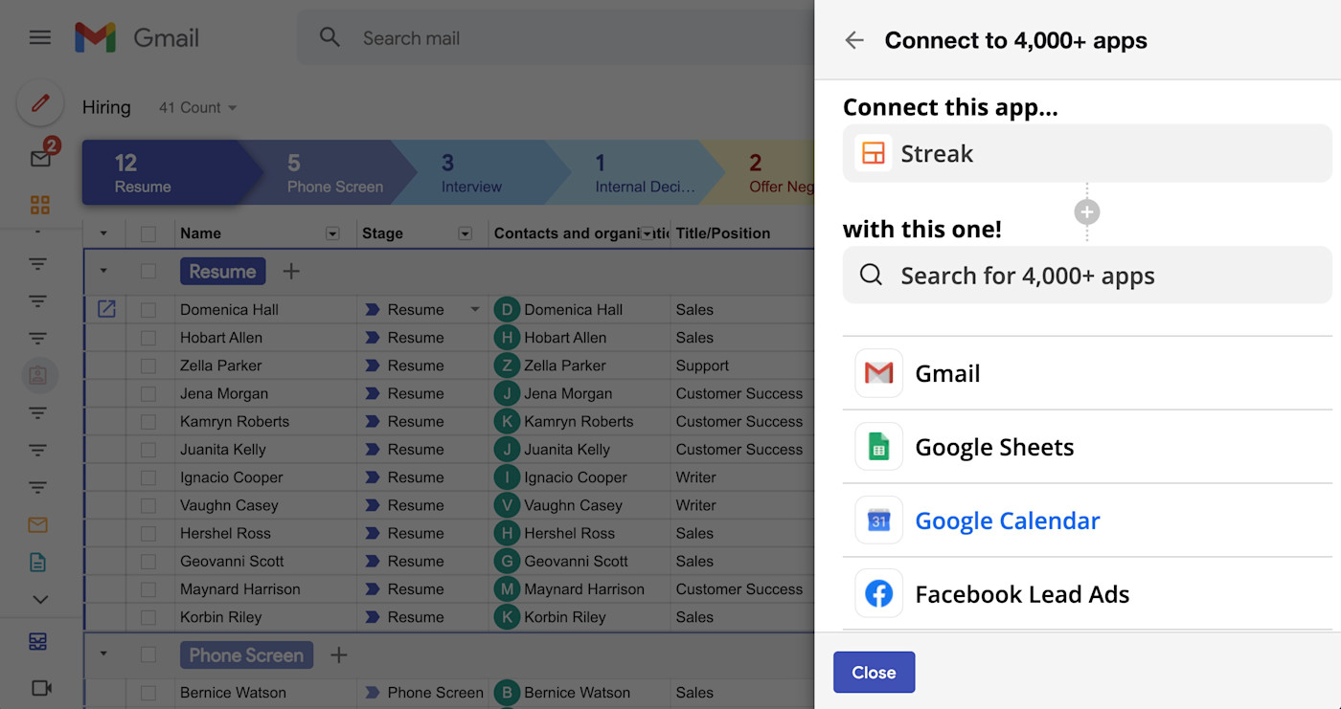Add a box to the Resume group with plus
Viewport: 1341px width, 709px height.
click(x=291, y=272)
